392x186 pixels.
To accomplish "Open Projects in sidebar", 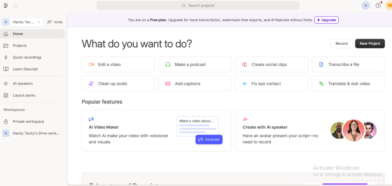I will coord(33,45).
